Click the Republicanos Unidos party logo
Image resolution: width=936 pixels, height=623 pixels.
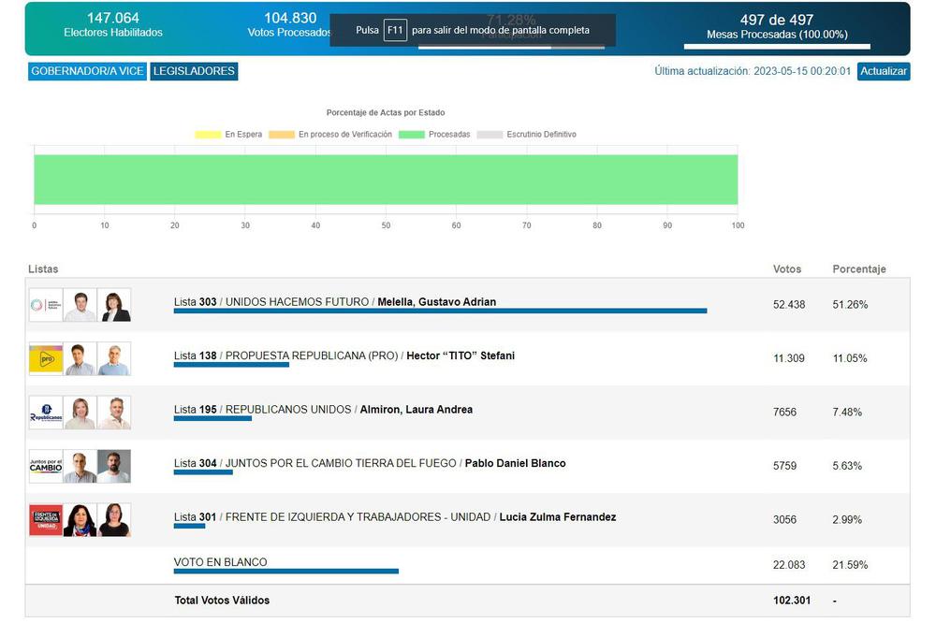[45, 413]
